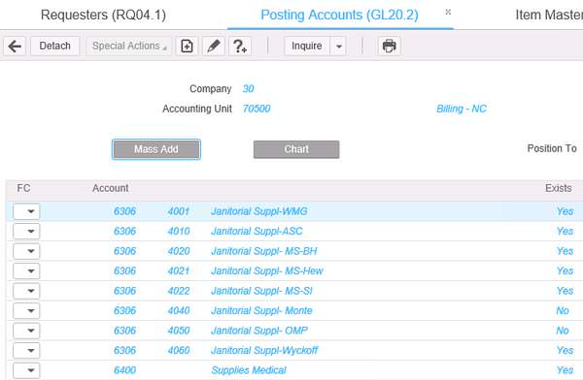Click sub-account 4001
Image resolution: width=583 pixels, height=380 pixels.
pos(179,211)
